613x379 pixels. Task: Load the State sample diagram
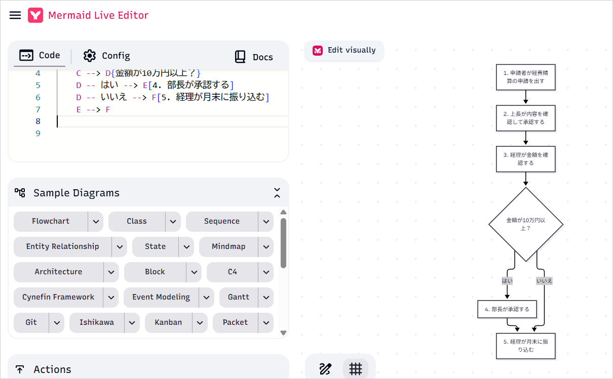click(155, 246)
